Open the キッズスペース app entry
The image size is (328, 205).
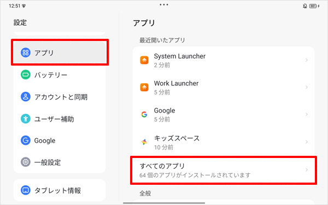click(224, 142)
